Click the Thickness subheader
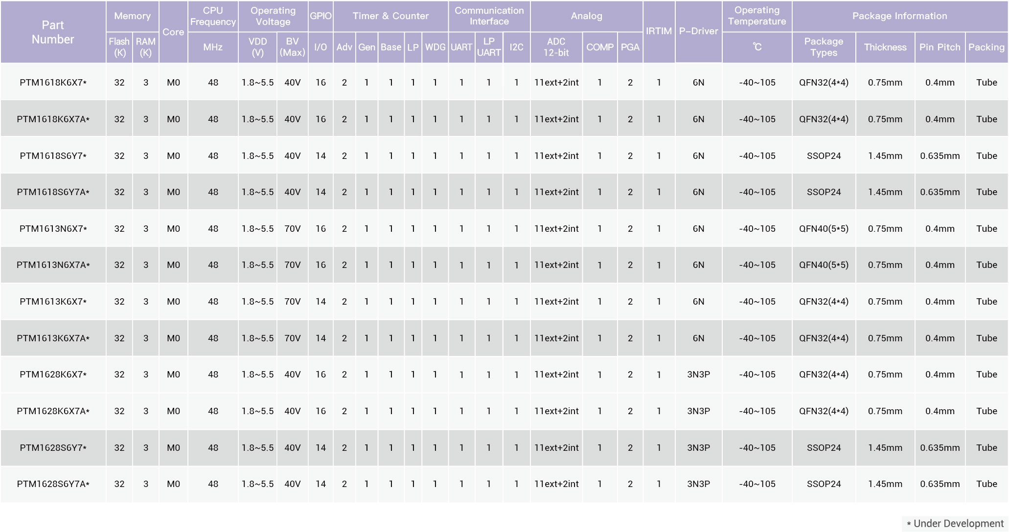This screenshot has height=532, width=1009. coord(885,47)
